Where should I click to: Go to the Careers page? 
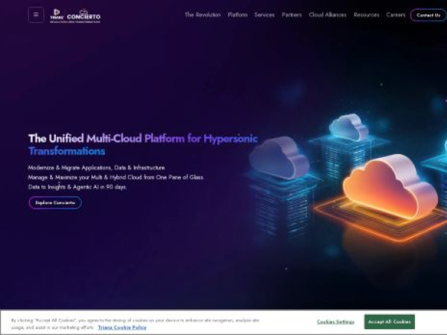click(x=396, y=15)
